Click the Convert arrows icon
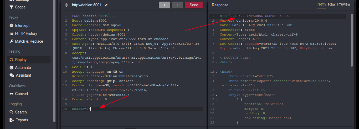The height and width of the screenshot is (129, 359). point(11,94)
